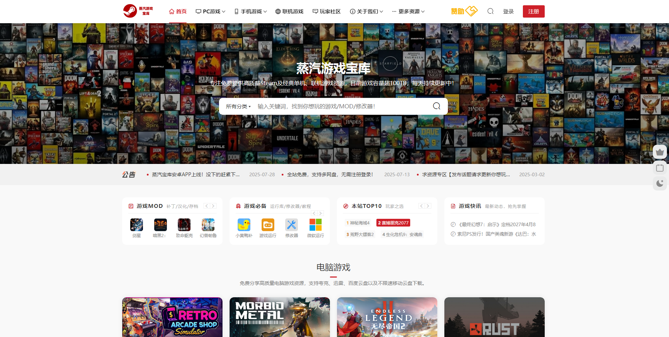Click the 游戏MOD header icon
The width and height of the screenshot is (669, 337).
(x=131, y=206)
